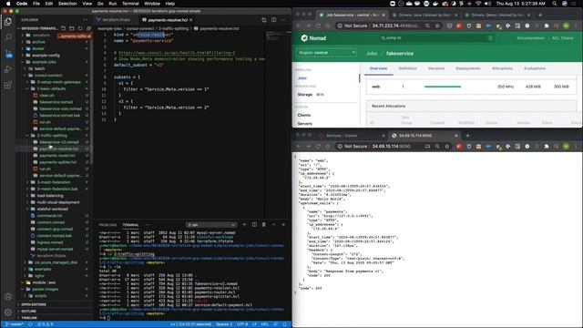
Task: Bookmark the Nomad page with star
Action: [437, 26]
